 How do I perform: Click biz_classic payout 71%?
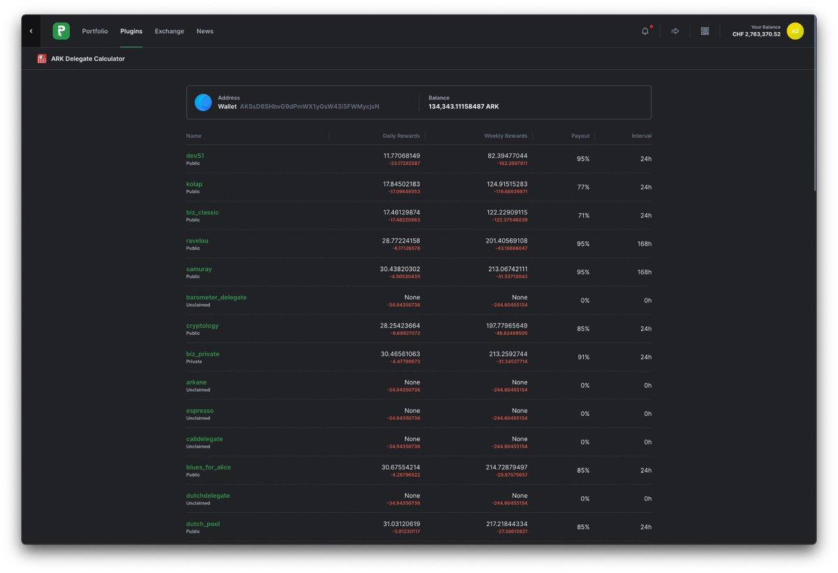click(x=583, y=215)
